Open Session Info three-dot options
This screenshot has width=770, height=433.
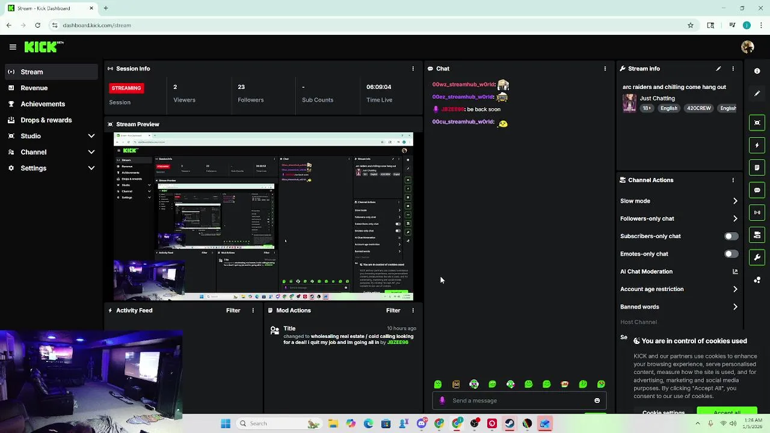(413, 69)
